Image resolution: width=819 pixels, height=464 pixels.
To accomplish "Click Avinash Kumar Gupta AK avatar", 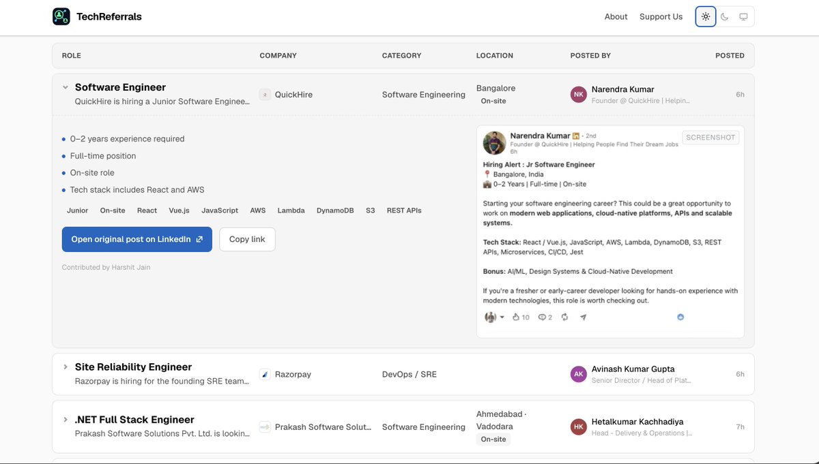I will click(x=578, y=374).
